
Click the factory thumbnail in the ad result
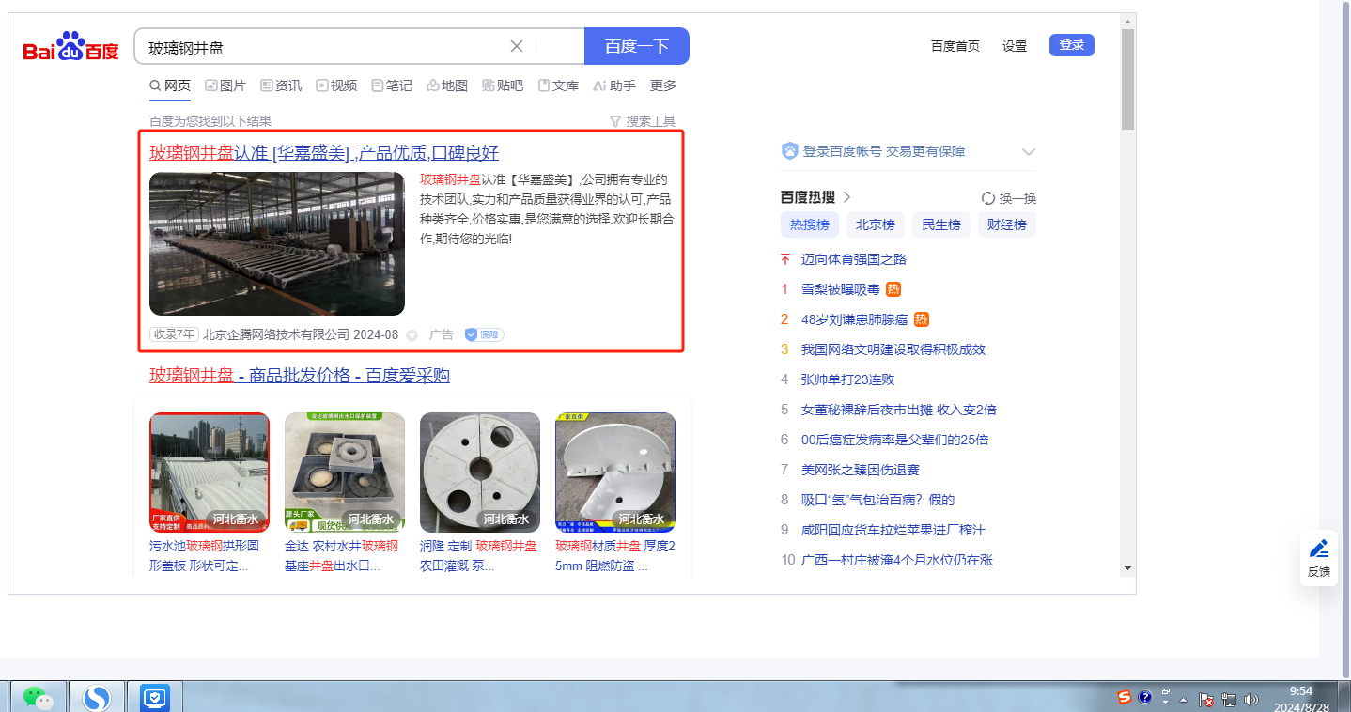click(277, 243)
